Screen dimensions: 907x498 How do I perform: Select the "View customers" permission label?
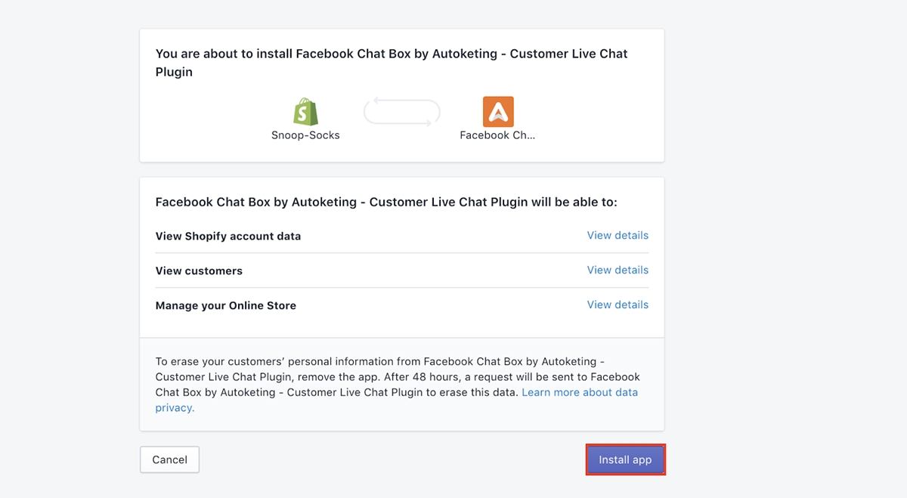[199, 271]
